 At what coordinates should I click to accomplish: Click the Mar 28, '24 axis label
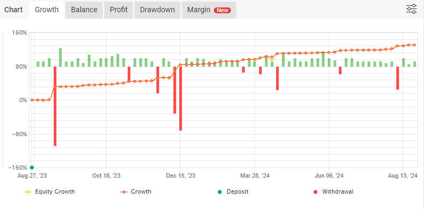tap(255, 175)
